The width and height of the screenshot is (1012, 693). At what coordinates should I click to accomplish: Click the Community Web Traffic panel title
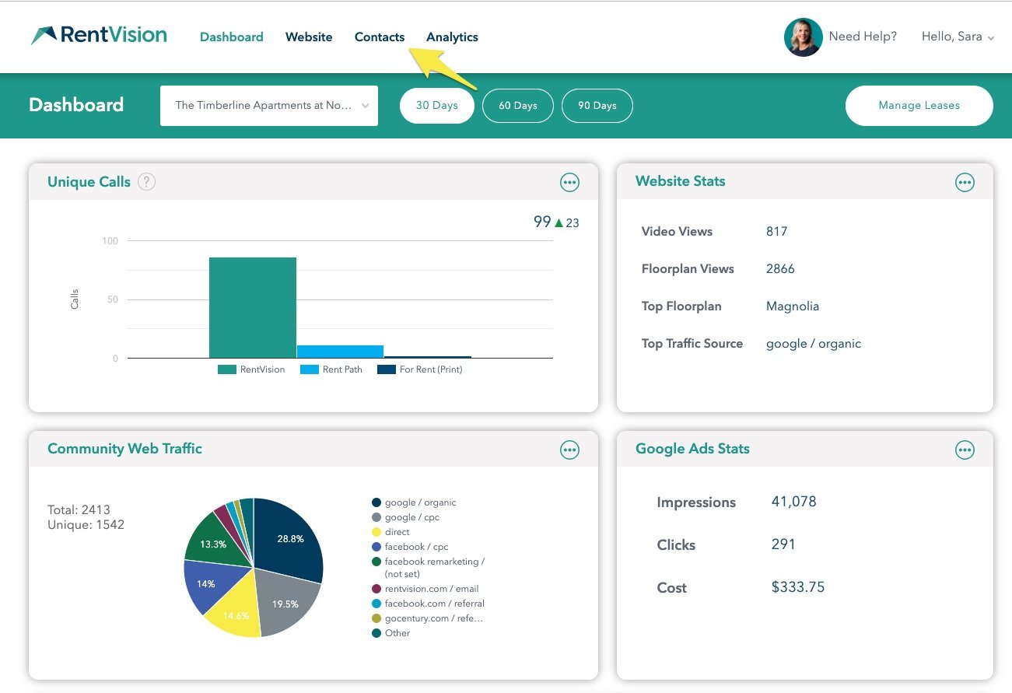click(124, 449)
